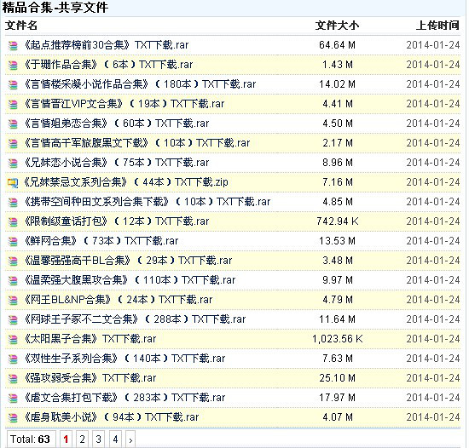
Task: Click the rar icon beside 《虐身耽美小说》
Action: pos(13,417)
